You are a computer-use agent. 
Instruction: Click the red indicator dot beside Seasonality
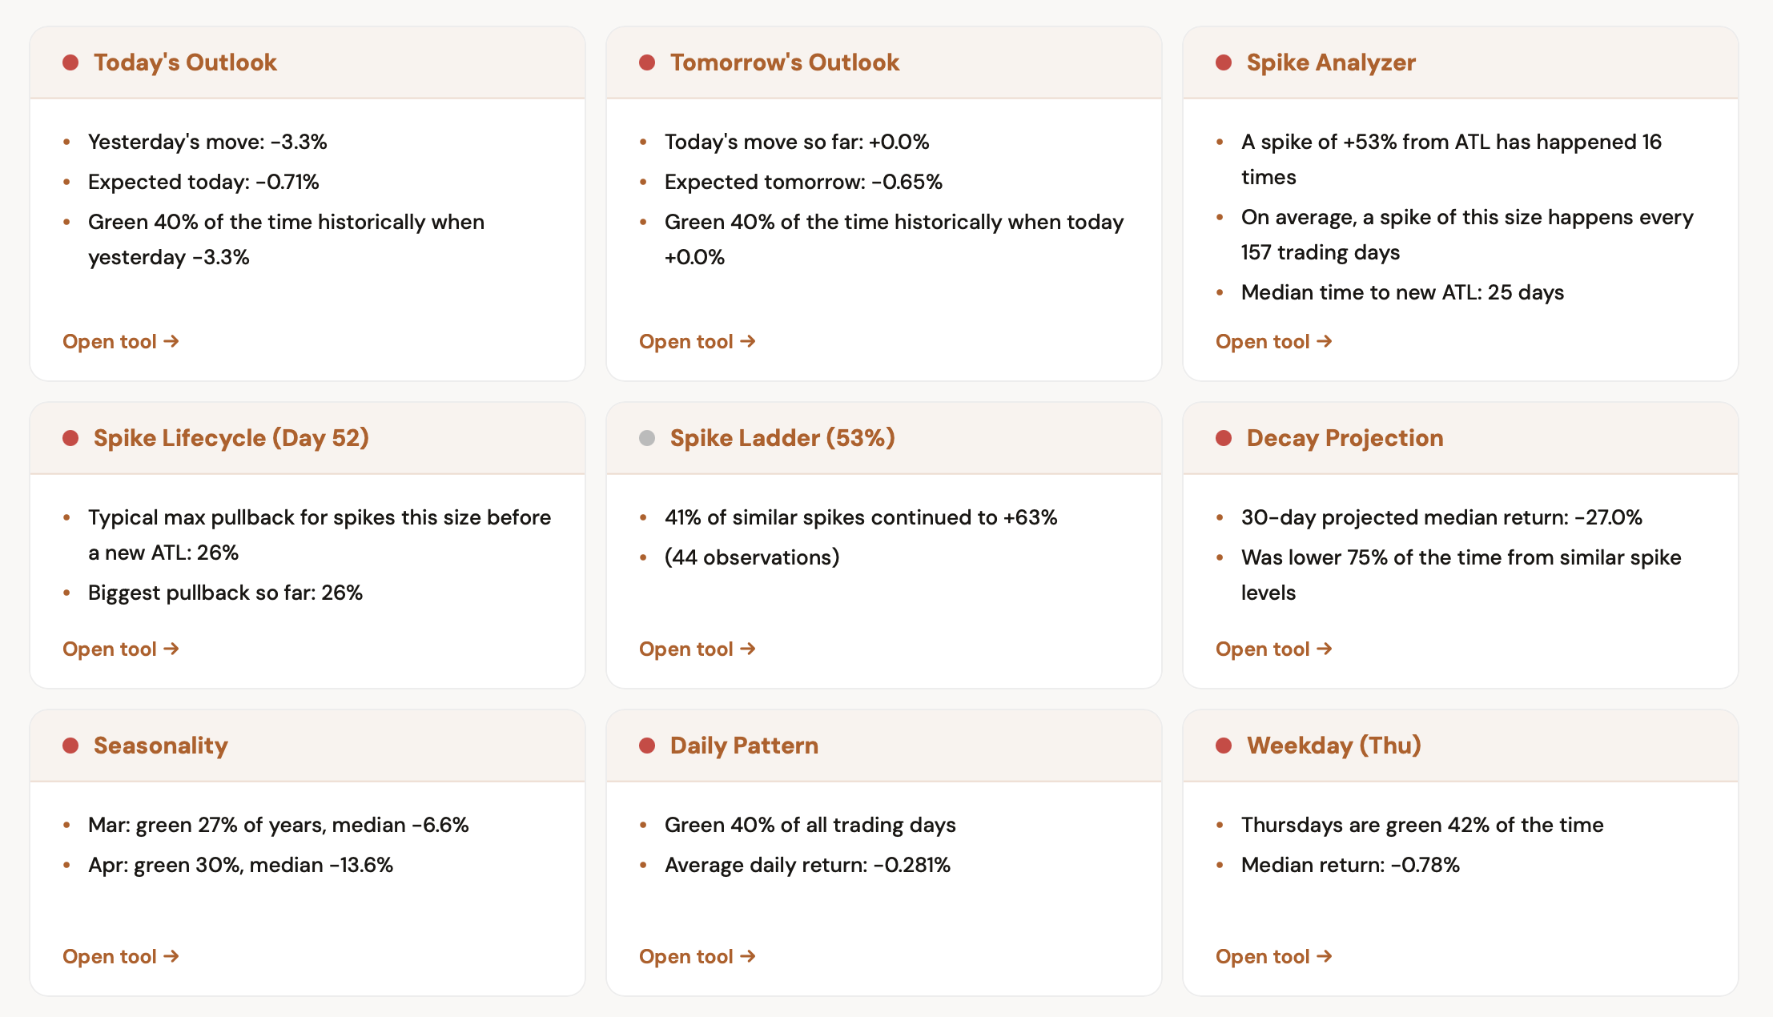click(70, 746)
